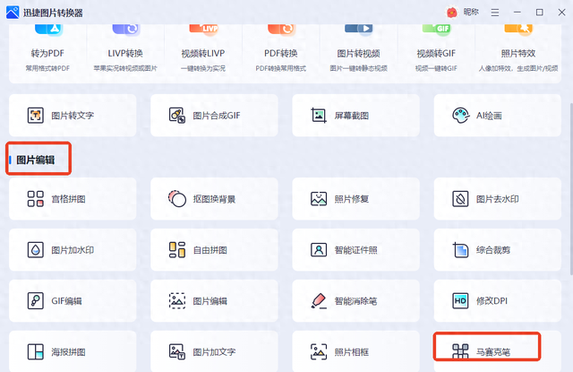Open the LIVP转换 tool
573x372 pixels.
125,54
